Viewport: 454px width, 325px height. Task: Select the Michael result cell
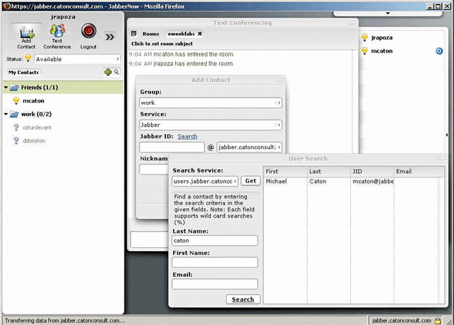[285, 182]
